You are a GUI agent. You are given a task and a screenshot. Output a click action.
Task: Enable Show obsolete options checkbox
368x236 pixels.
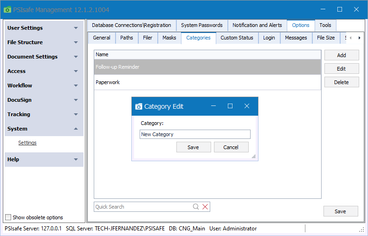[8, 217]
